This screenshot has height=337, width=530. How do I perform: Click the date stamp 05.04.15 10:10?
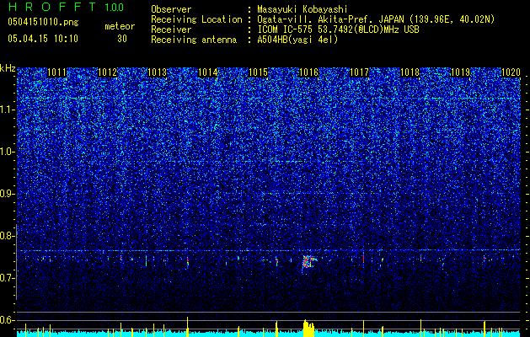[x=43, y=39]
